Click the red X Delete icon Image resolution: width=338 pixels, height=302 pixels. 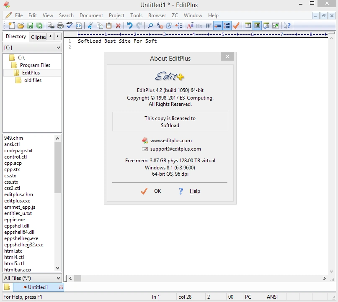[118, 26]
